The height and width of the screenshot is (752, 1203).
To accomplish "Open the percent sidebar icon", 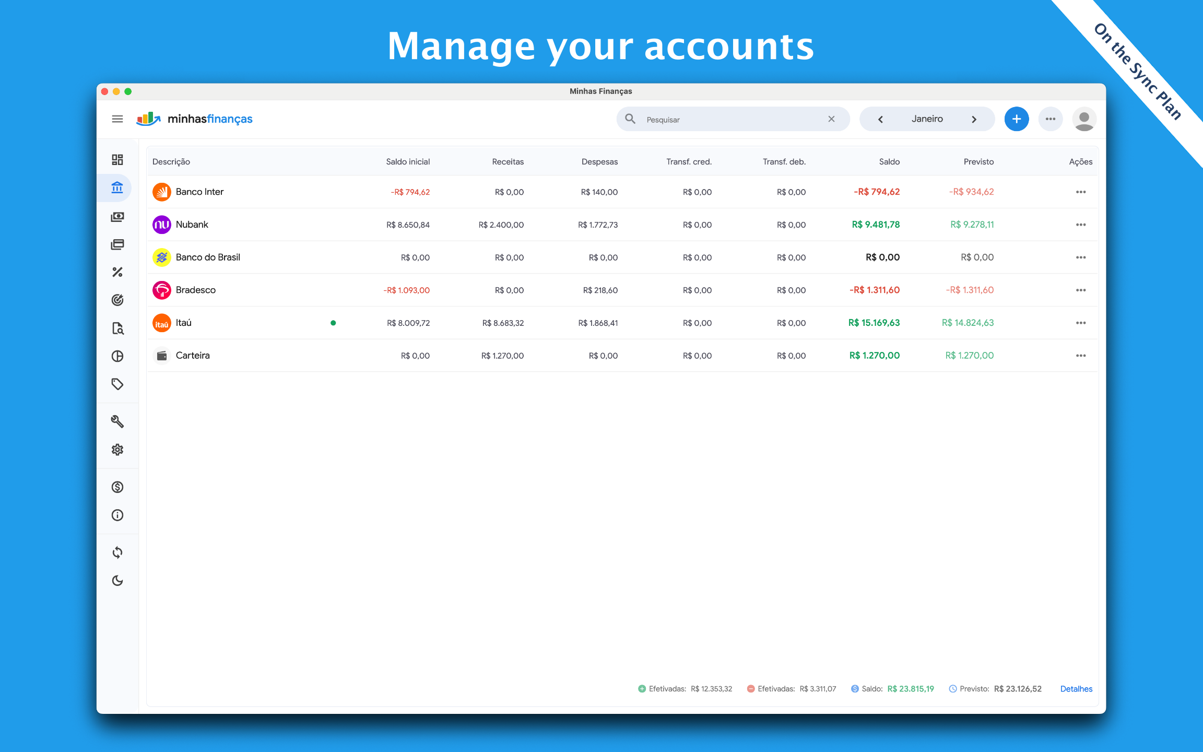I will click(117, 272).
